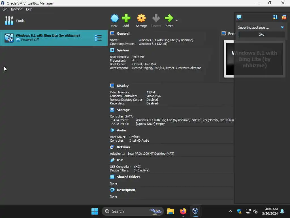Click the Discard toolbar icon
Screen dimensions: 290x218
pos(156,18)
